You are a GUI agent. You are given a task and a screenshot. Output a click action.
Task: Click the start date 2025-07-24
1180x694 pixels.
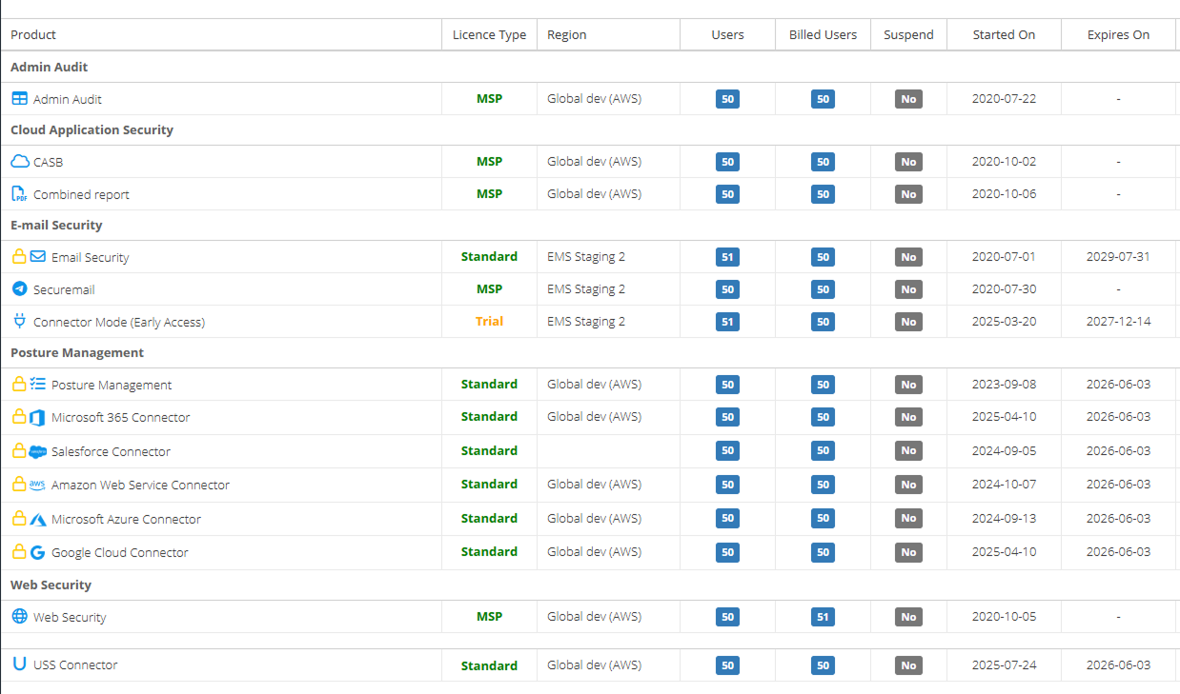pyautogui.click(x=1004, y=665)
